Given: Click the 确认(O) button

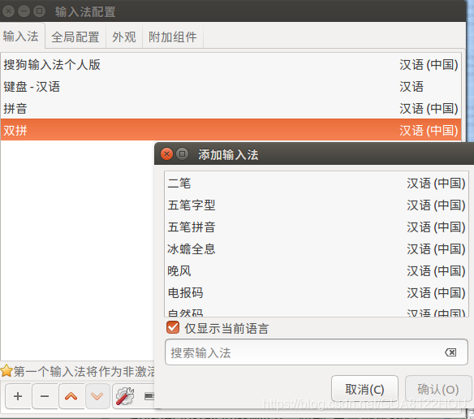Looking at the screenshot, I should 438,389.
